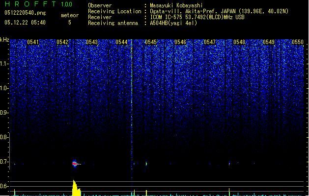Screen dimensions: 309x196
Task: Click the Receiver field label
Action: point(100,17)
